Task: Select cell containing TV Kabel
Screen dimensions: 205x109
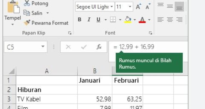Action: (46, 99)
